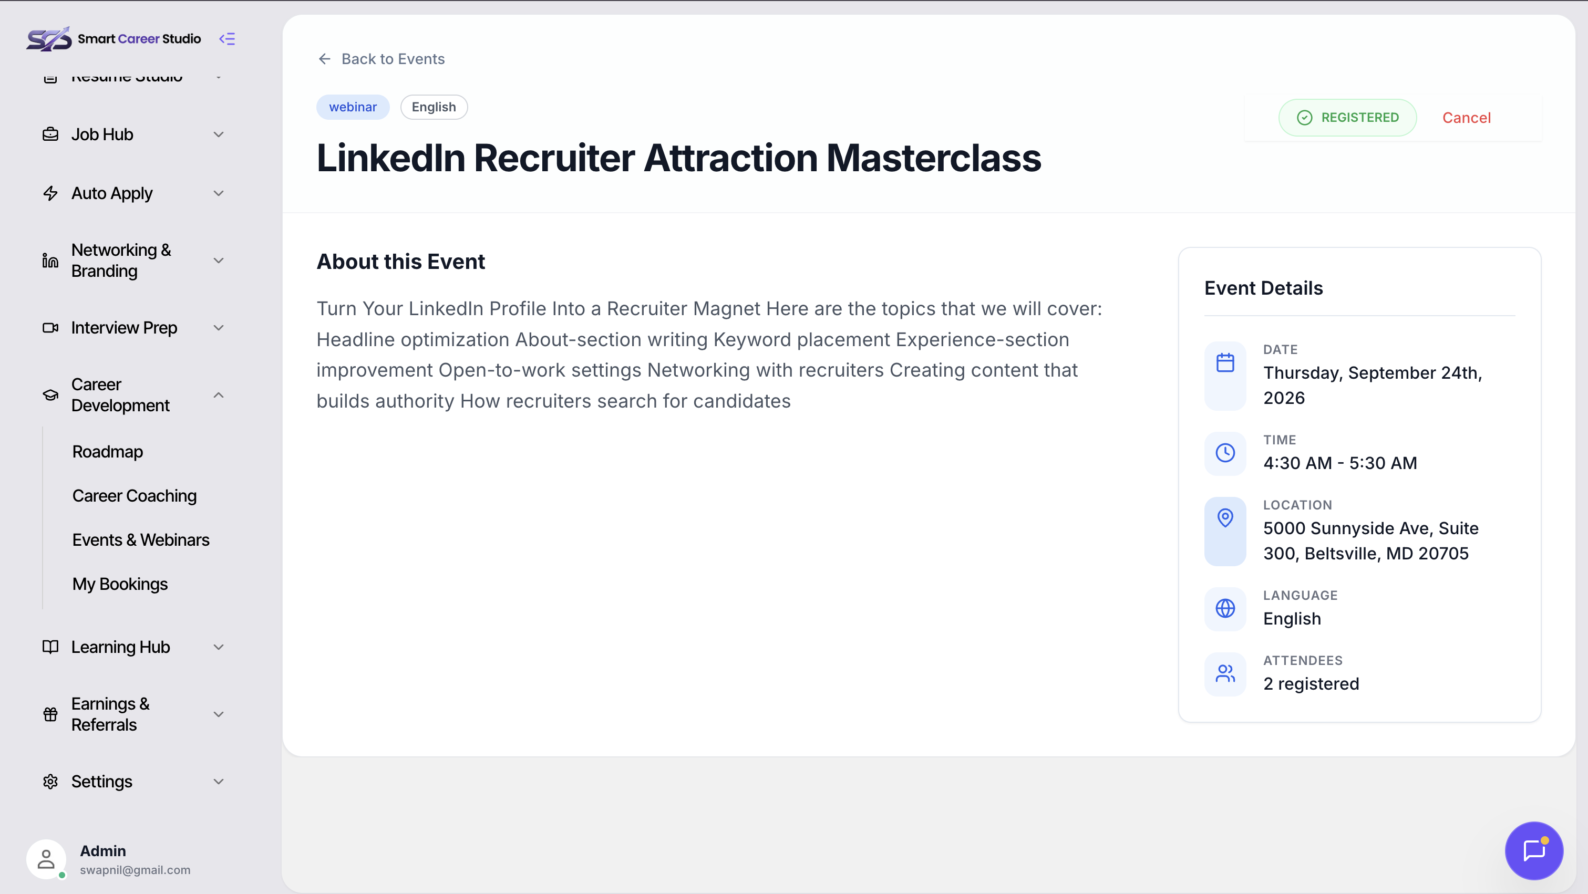Expand the Auto Apply menu chevron
Screen dimensions: 1588x894
(x=219, y=193)
